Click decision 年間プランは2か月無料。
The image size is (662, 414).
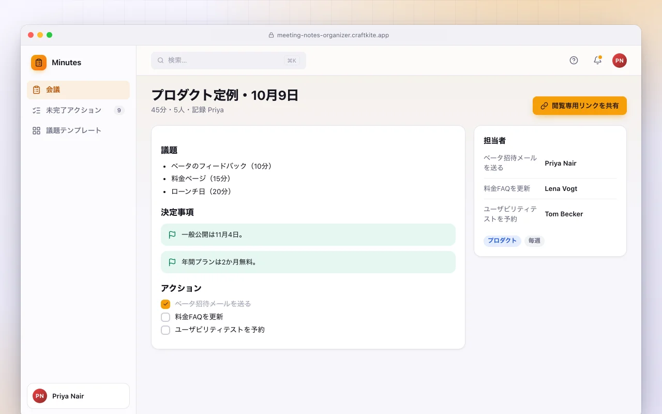pyautogui.click(x=308, y=262)
